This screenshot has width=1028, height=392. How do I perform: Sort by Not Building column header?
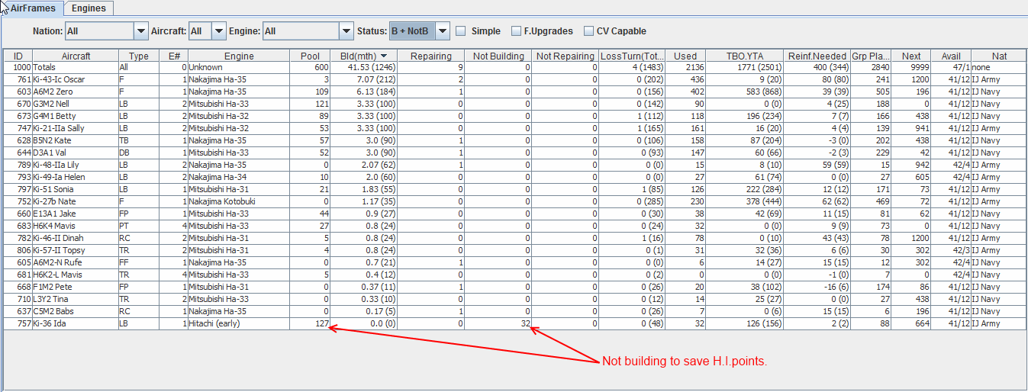coord(498,56)
